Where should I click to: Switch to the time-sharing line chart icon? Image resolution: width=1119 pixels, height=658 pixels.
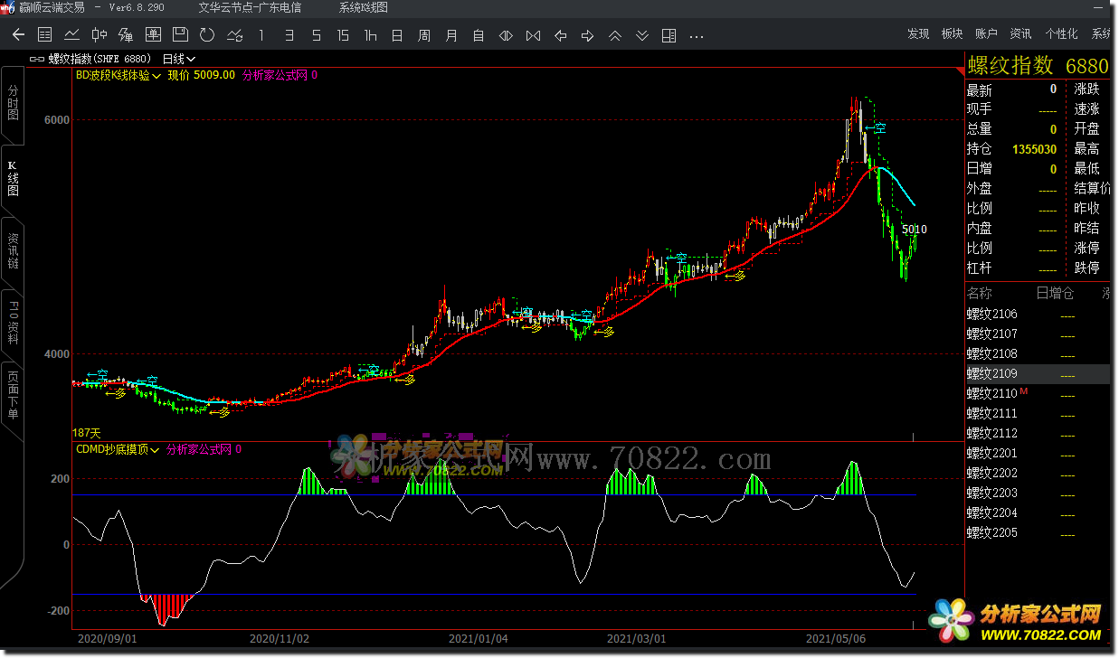pyautogui.click(x=71, y=35)
